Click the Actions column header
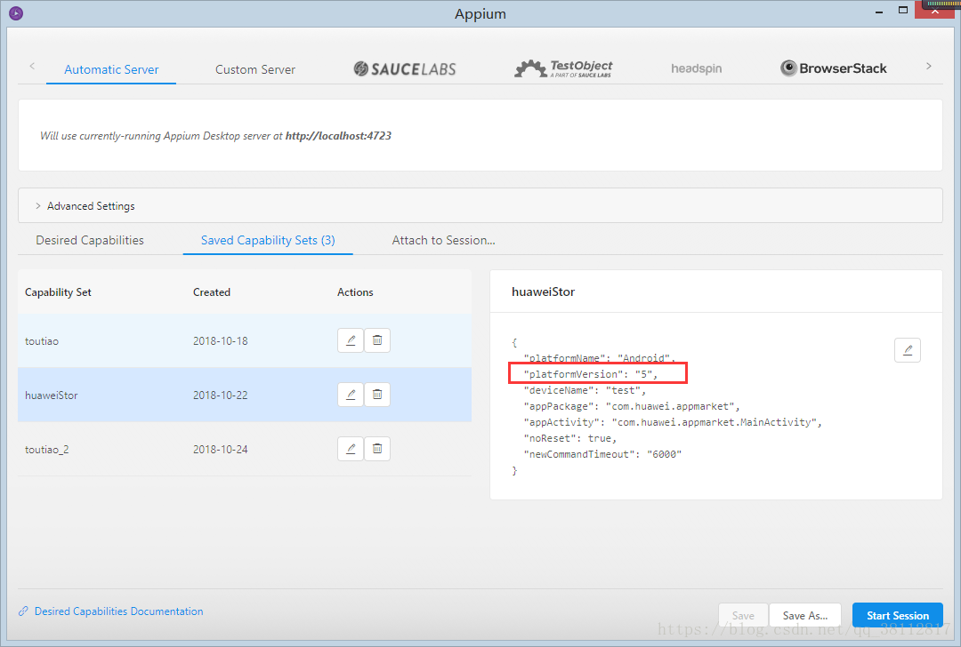This screenshot has height=647, width=961. [355, 292]
